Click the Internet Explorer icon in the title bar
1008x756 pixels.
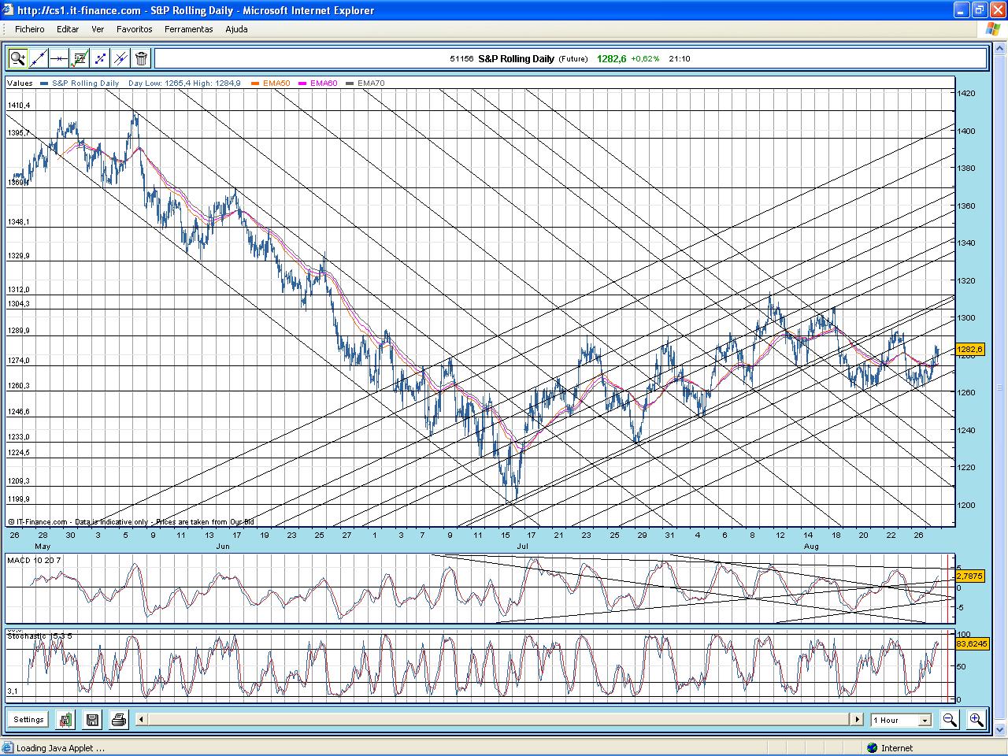click(x=9, y=10)
